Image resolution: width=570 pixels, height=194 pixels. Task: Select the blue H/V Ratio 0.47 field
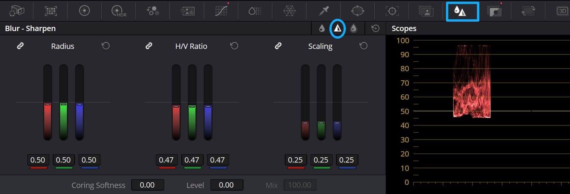pyautogui.click(x=217, y=160)
